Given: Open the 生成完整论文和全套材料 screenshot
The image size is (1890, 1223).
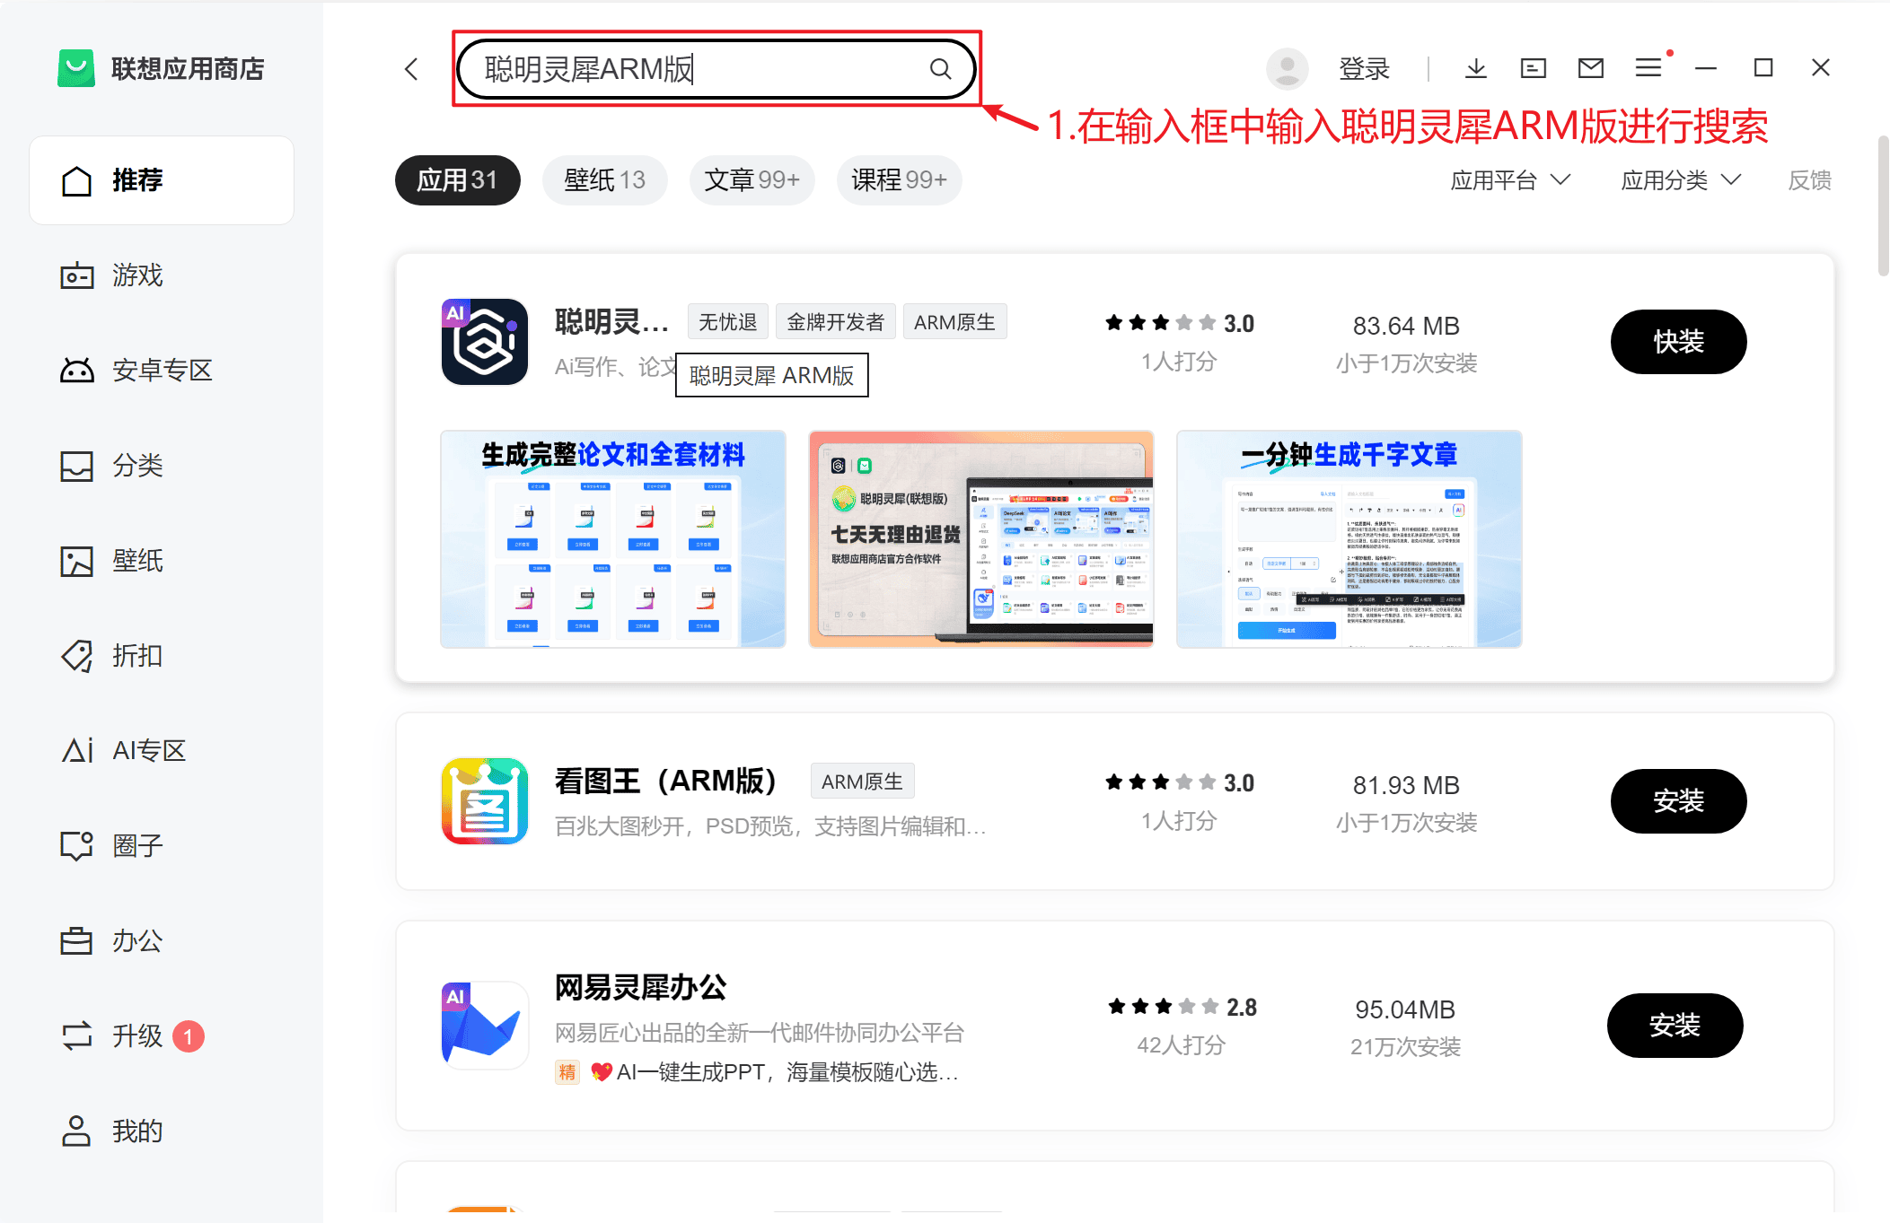Looking at the screenshot, I should coord(613,539).
